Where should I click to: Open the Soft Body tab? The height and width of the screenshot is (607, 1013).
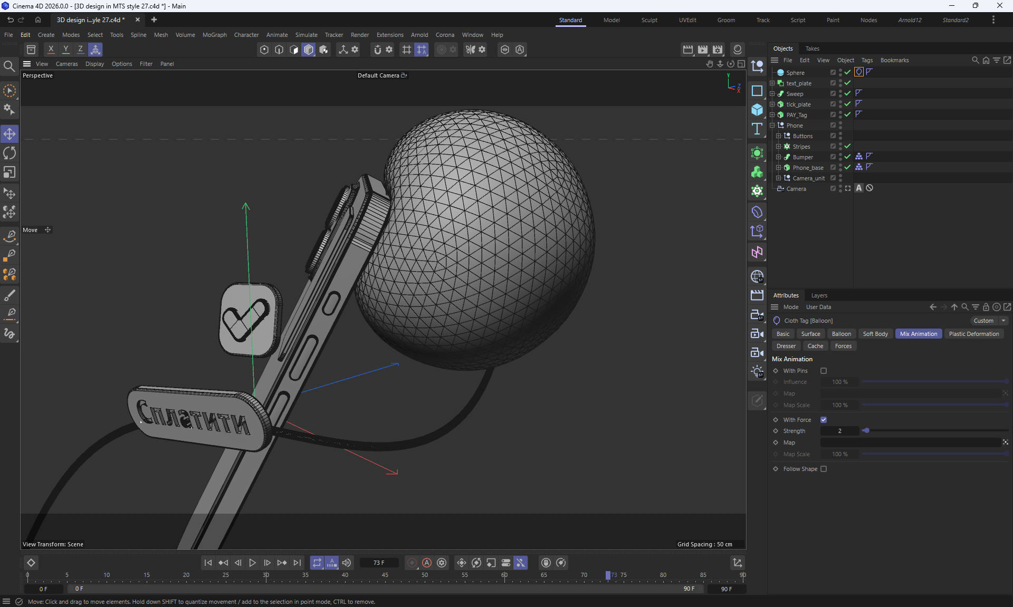coord(875,334)
